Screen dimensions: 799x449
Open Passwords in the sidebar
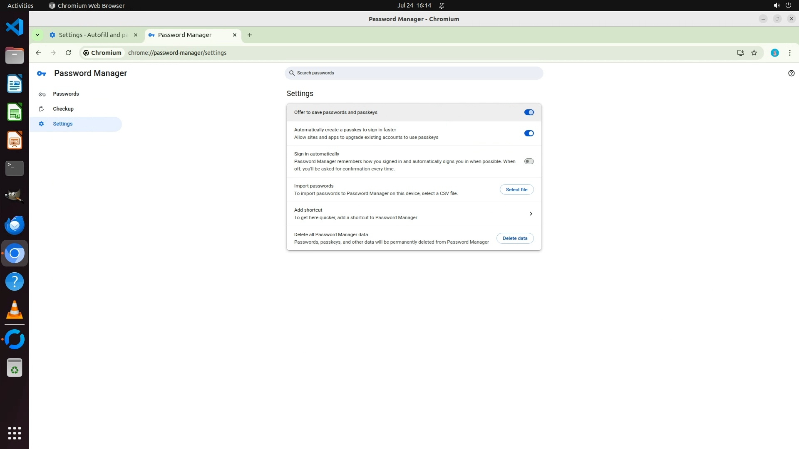[x=66, y=94]
